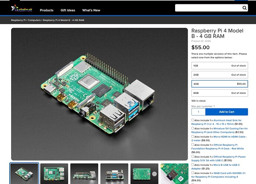
Task: Go to What's New
Action: 91,10
